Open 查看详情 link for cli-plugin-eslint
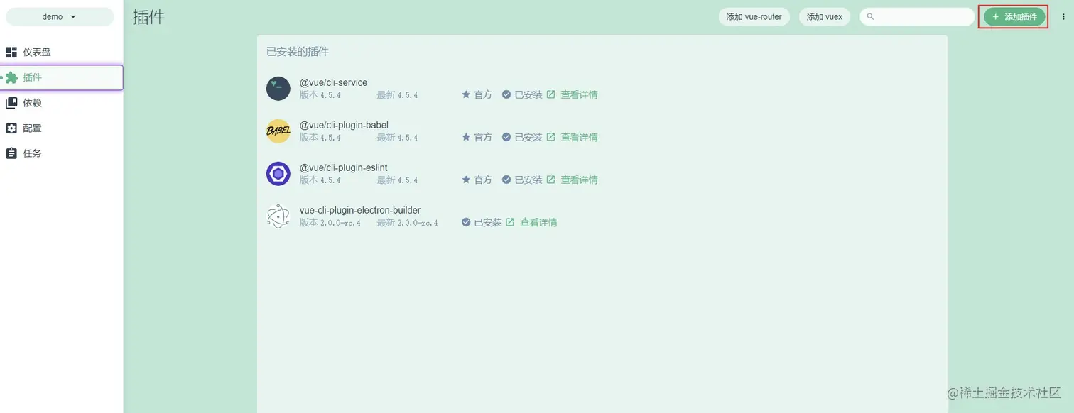 579,180
